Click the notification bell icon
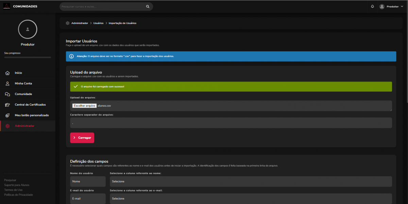The width and height of the screenshot is (408, 204). click(x=372, y=6)
